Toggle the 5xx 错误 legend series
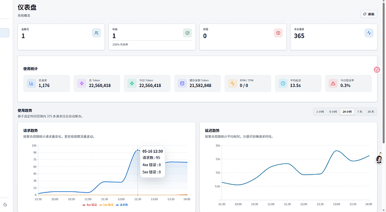The image size is (386, 212). (x=106, y=205)
